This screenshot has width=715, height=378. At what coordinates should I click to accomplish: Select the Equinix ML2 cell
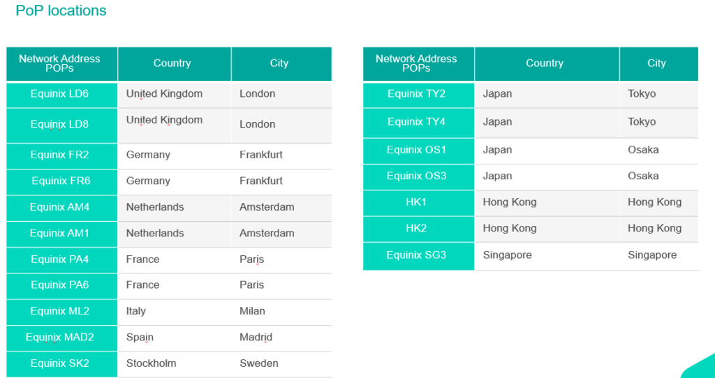click(x=62, y=312)
